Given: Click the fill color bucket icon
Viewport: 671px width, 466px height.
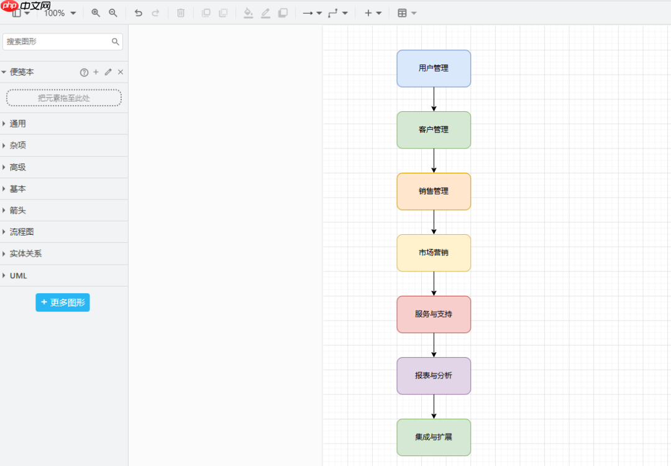Looking at the screenshot, I should (248, 13).
